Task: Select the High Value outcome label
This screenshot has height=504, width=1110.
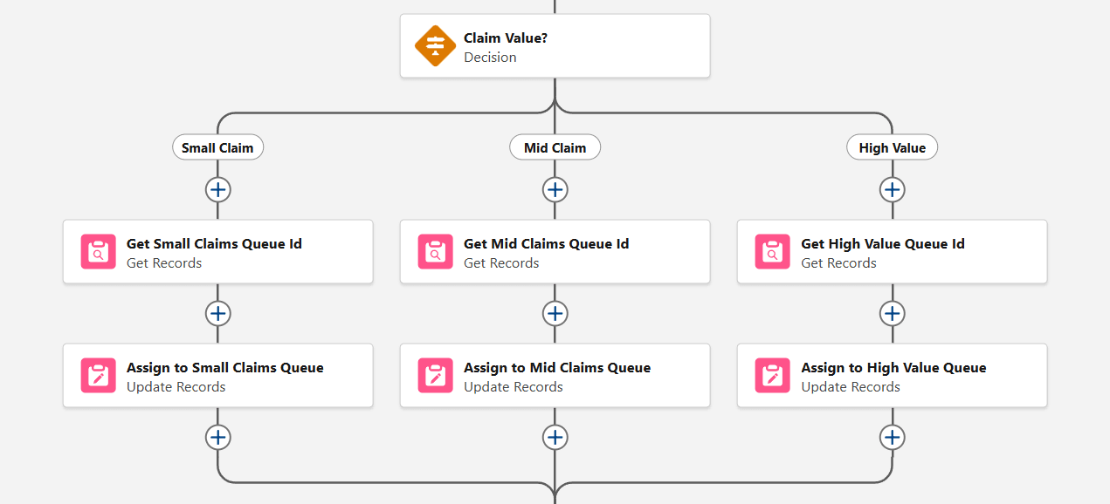Action: [x=892, y=148]
